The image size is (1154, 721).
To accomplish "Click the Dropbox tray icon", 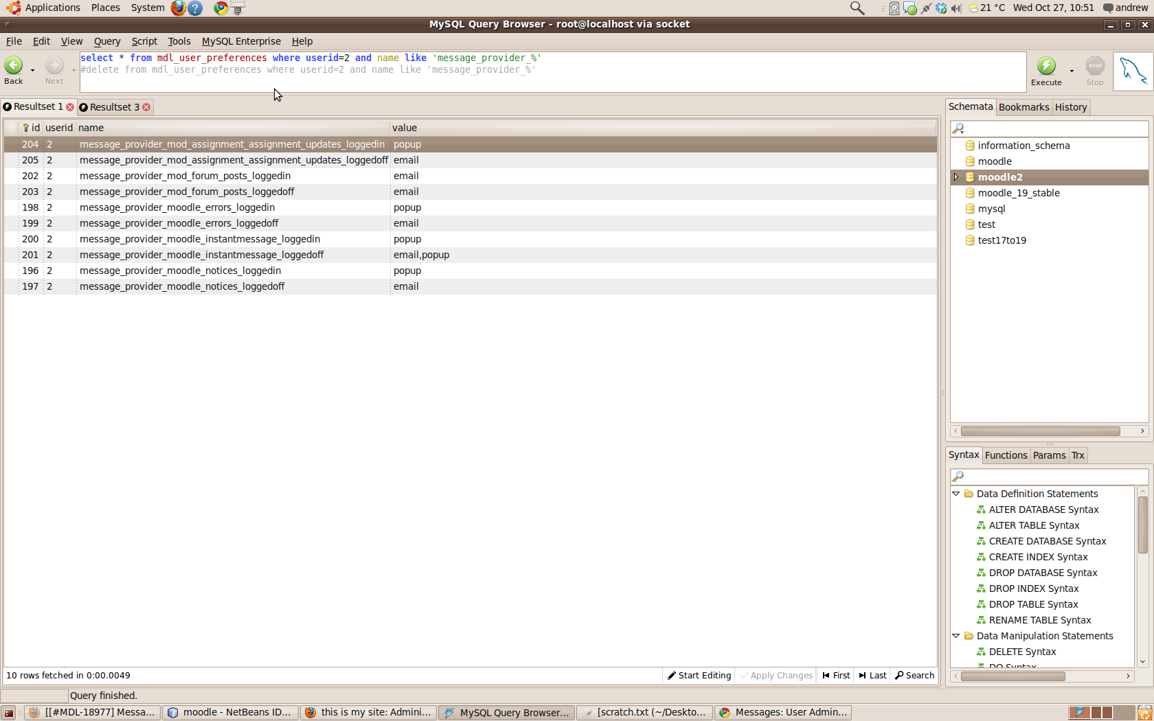I will 941,8.
